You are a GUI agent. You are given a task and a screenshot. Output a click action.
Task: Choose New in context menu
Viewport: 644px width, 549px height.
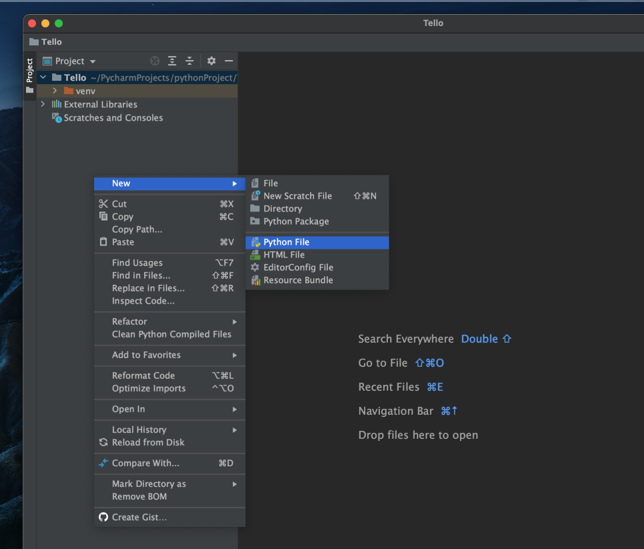pos(169,183)
